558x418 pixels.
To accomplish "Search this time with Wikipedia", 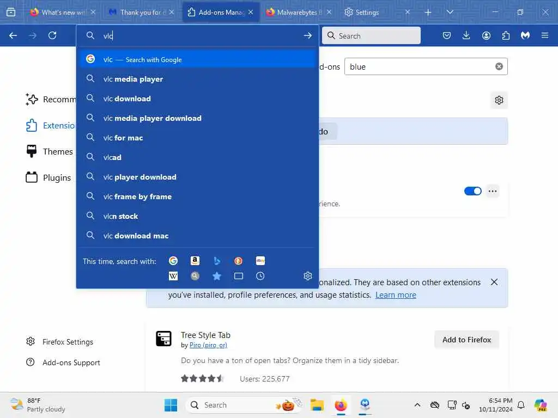I will pos(173,276).
